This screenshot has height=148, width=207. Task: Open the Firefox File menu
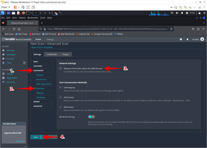(x=3, y=18)
